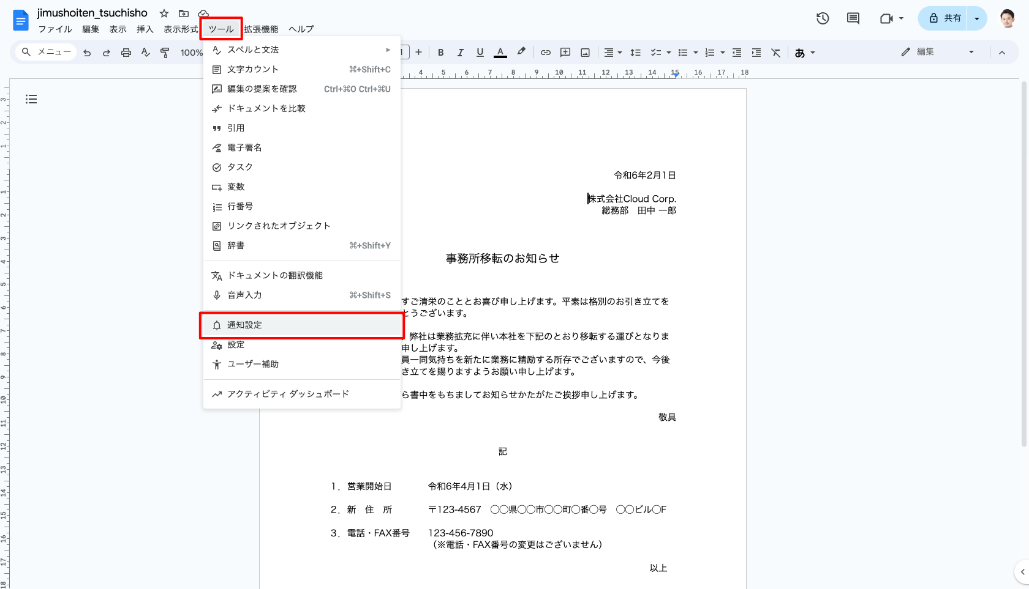Click the video meeting camera icon
Image resolution: width=1029 pixels, height=589 pixels.
(886, 18)
